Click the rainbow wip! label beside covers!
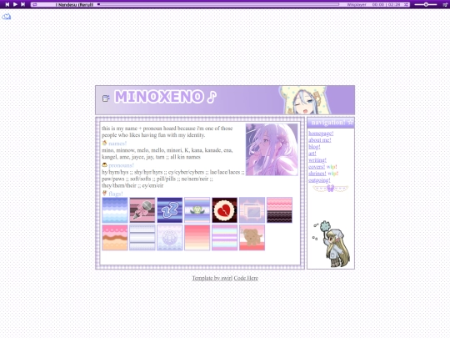 click(332, 167)
